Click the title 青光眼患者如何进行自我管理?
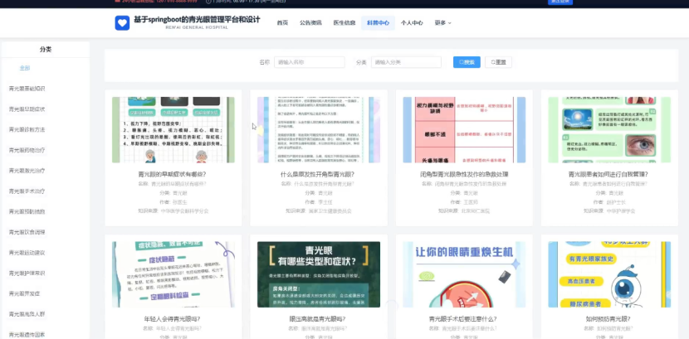The width and height of the screenshot is (689, 339). point(608,174)
